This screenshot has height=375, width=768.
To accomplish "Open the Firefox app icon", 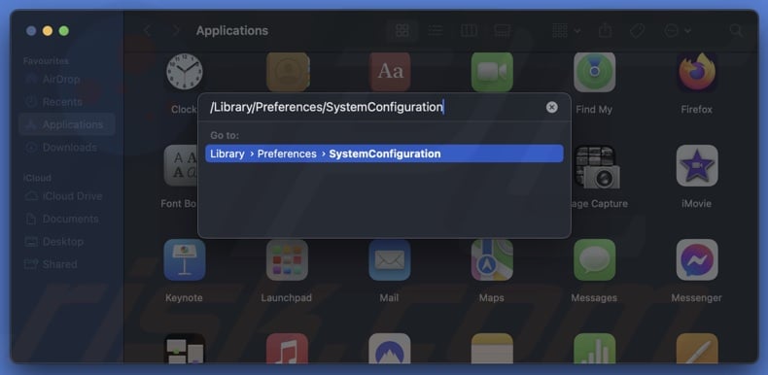I will pos(697,72).
